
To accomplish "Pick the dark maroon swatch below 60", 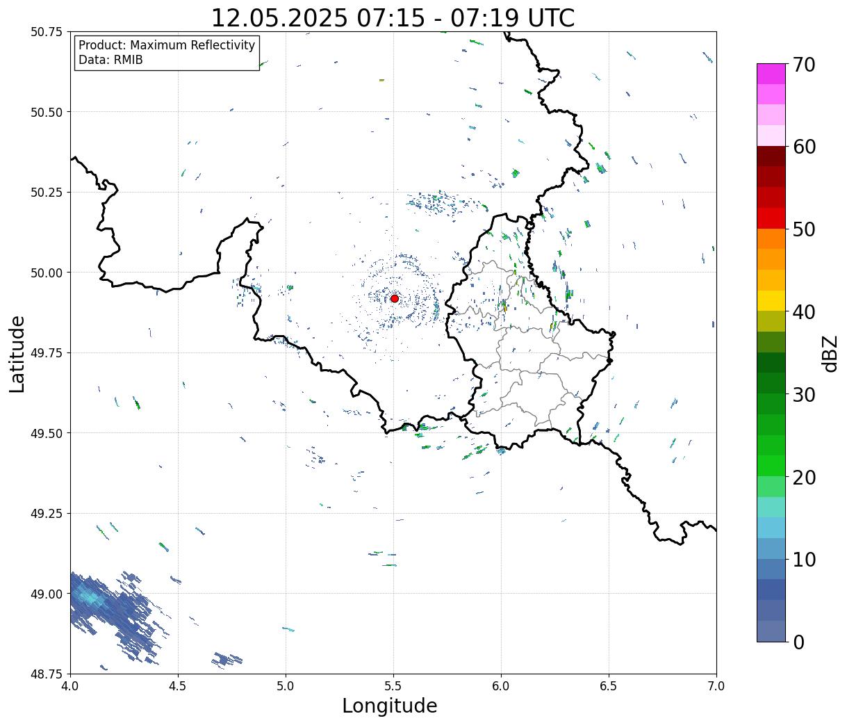I will coord(771,156).
